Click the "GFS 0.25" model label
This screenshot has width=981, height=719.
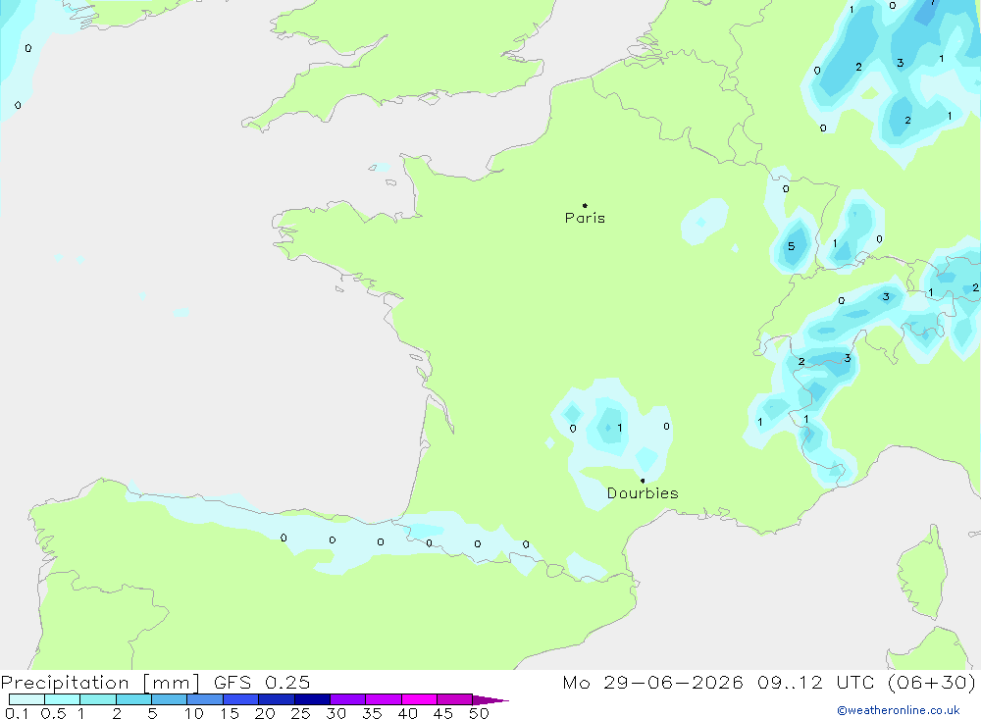[262, 682]
